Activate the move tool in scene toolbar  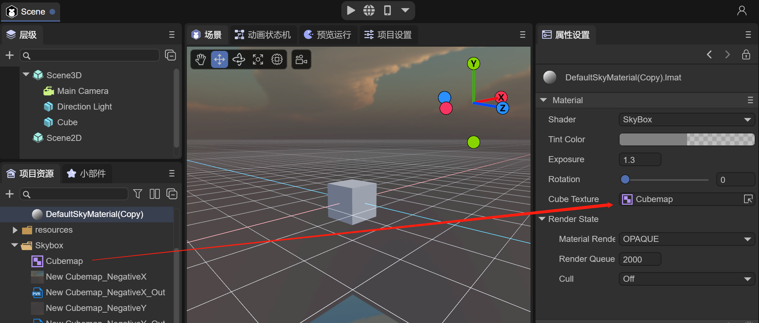pyautogui.click(x=220, y=59)
